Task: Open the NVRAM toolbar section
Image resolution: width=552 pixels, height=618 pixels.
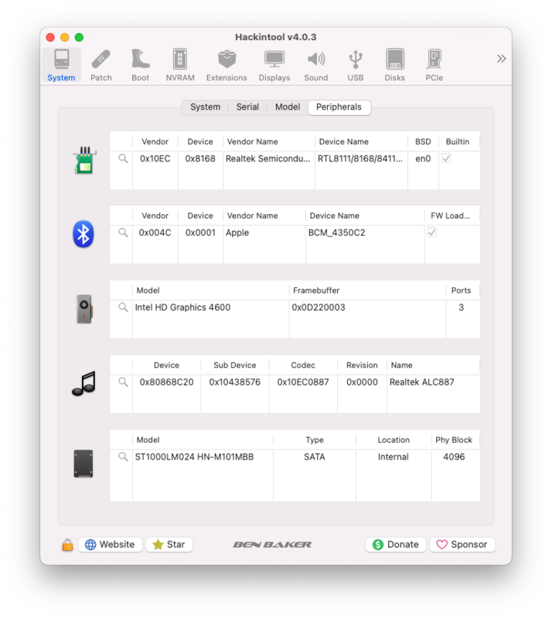Action: [180, 66]
